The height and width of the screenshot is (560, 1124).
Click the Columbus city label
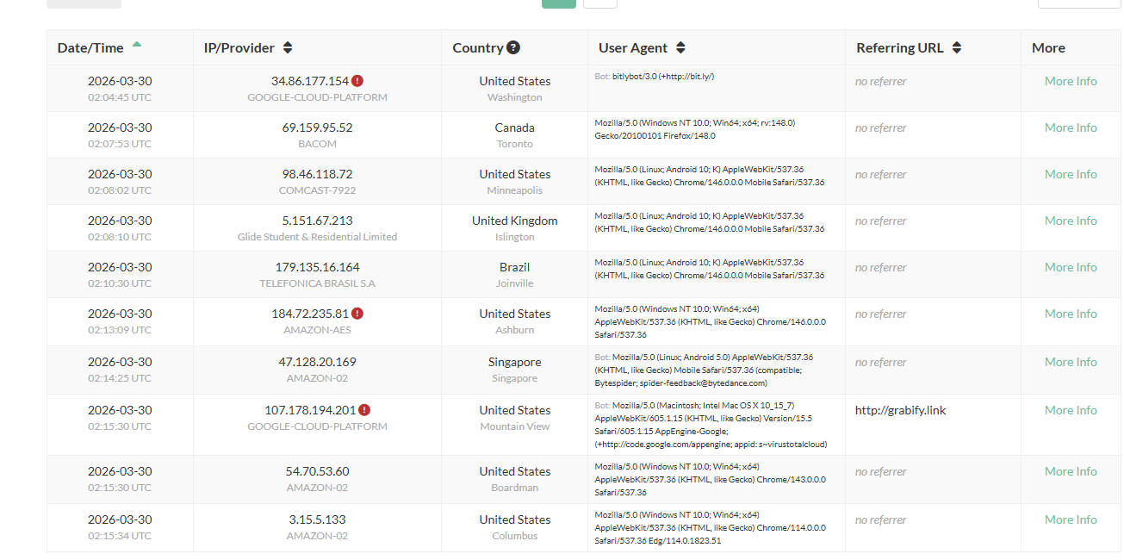coord(514,536)
